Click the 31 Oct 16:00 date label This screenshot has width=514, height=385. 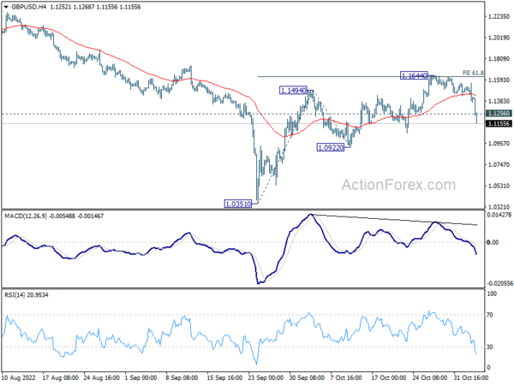pos(471,378)
